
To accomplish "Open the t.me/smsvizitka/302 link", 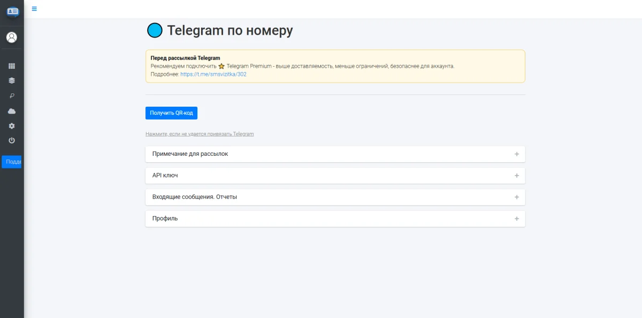I will tap(213, 74).
